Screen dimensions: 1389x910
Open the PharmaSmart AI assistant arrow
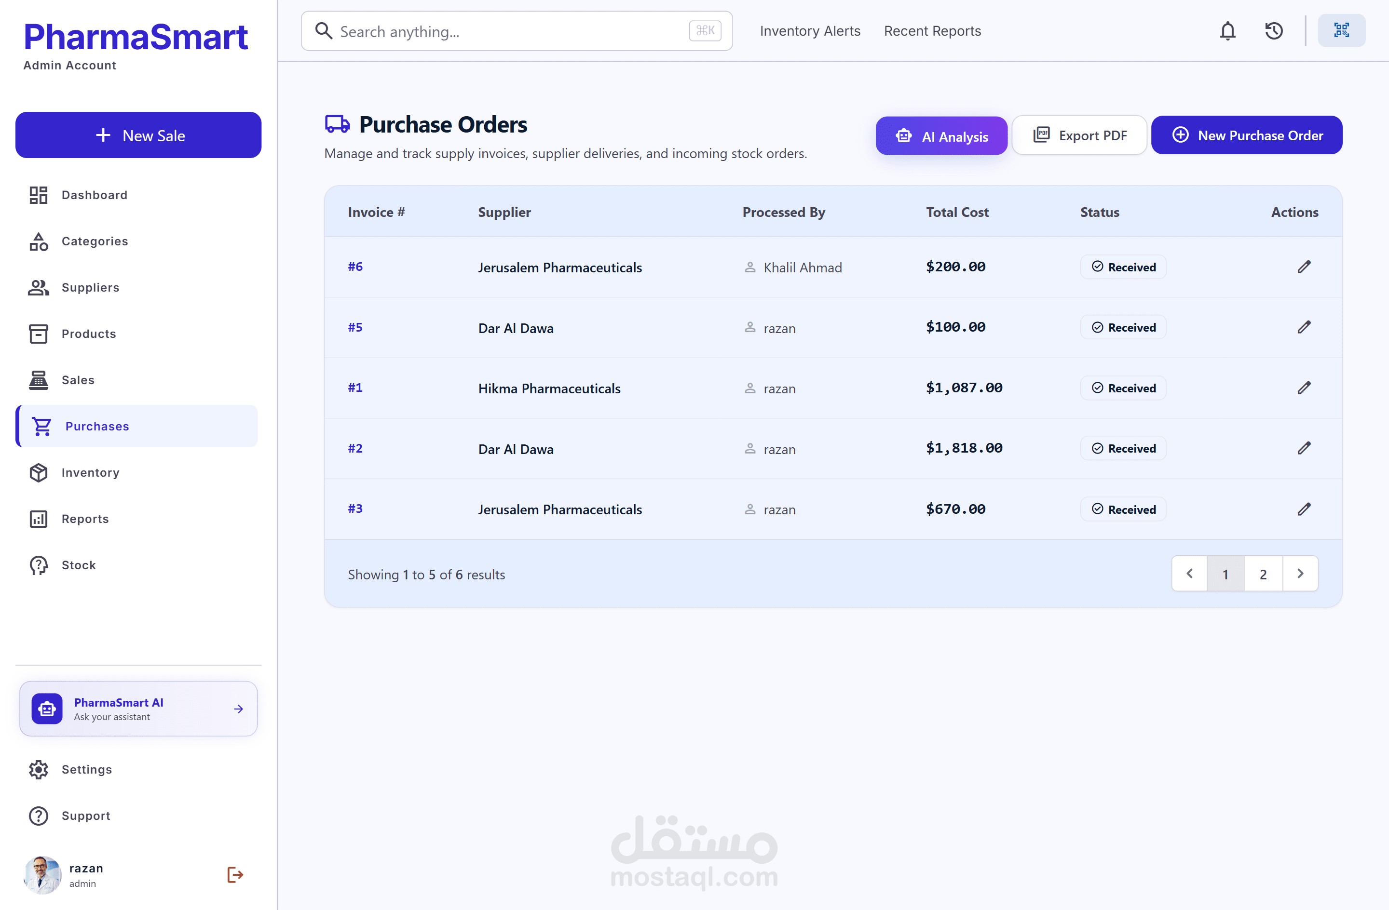(x=239, y=709)
